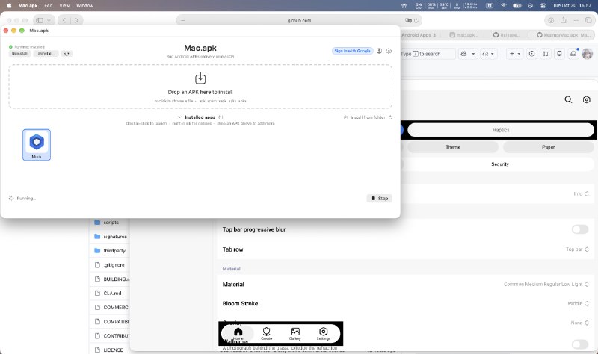Open the Tab row dropdown set to Top bar
The image size is (598, 354).
point(577,249)
